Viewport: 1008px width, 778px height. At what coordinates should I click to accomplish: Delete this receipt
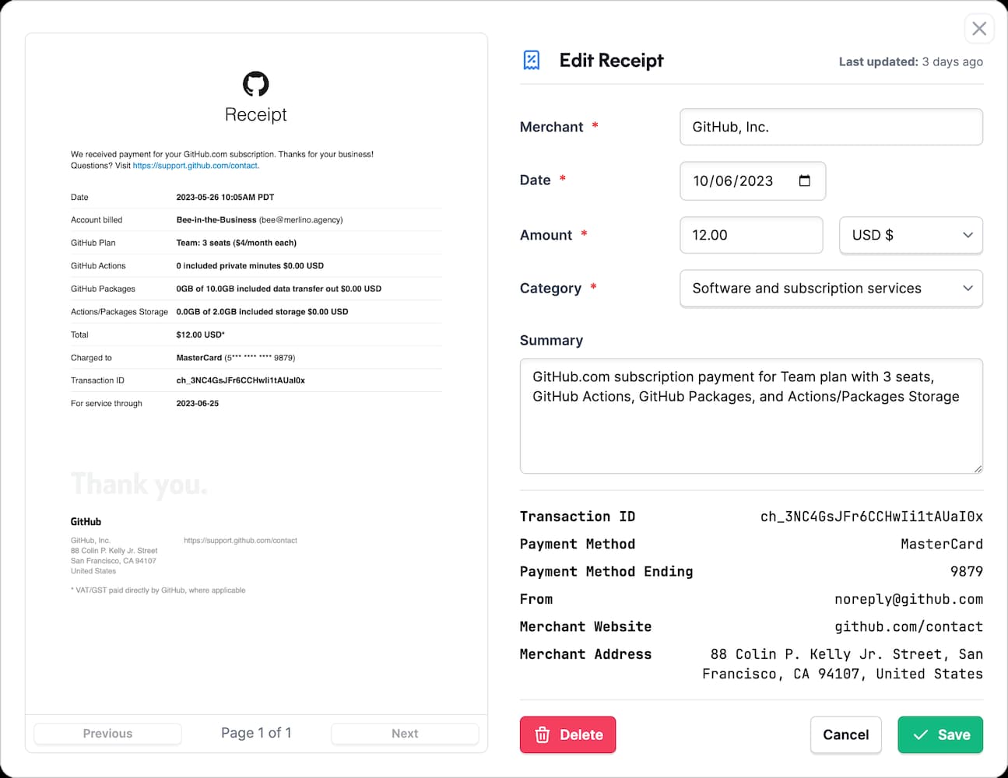coord(567,734)
